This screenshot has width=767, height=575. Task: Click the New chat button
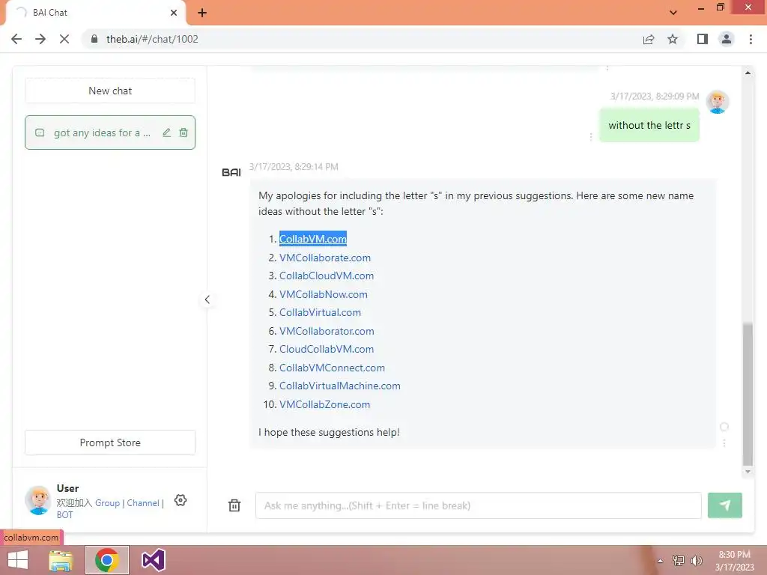110,91
